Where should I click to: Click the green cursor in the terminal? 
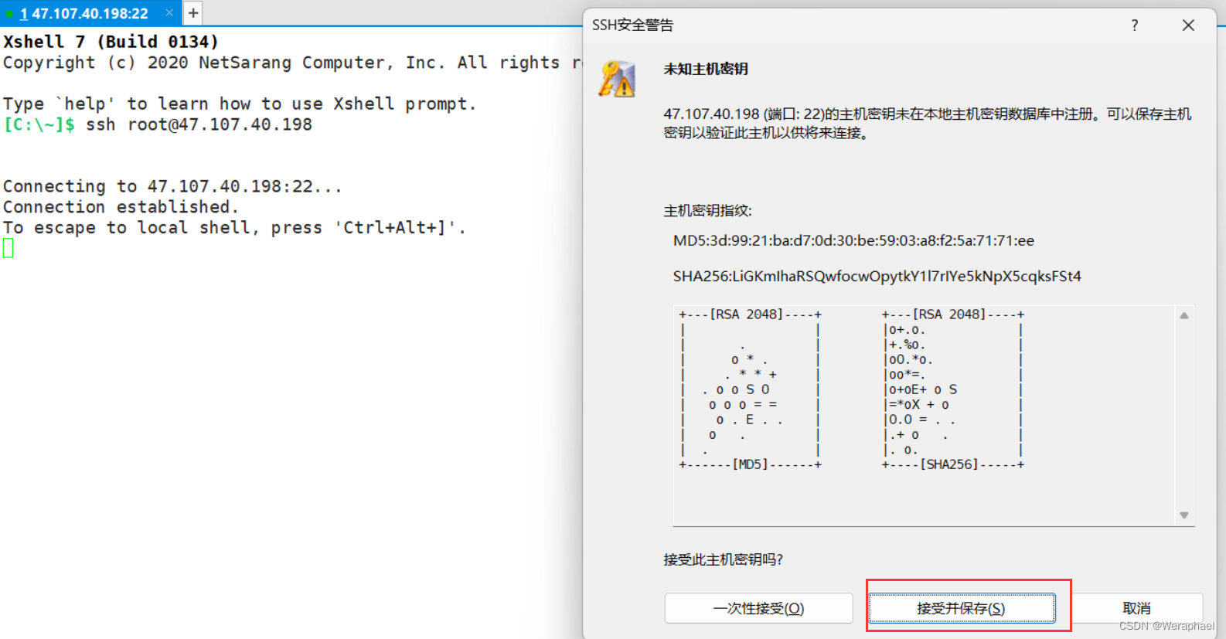(9, 248)
